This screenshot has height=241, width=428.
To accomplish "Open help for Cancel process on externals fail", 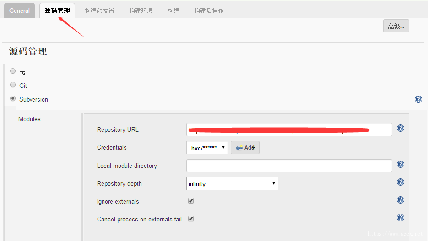I will (x=401, y=218).
